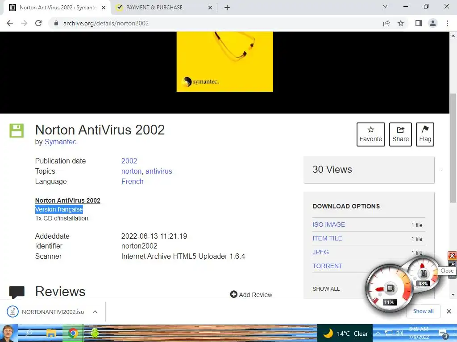This screenshot has width=457, height=342.
Task: Flag this item
Action: tap(425, 134)
